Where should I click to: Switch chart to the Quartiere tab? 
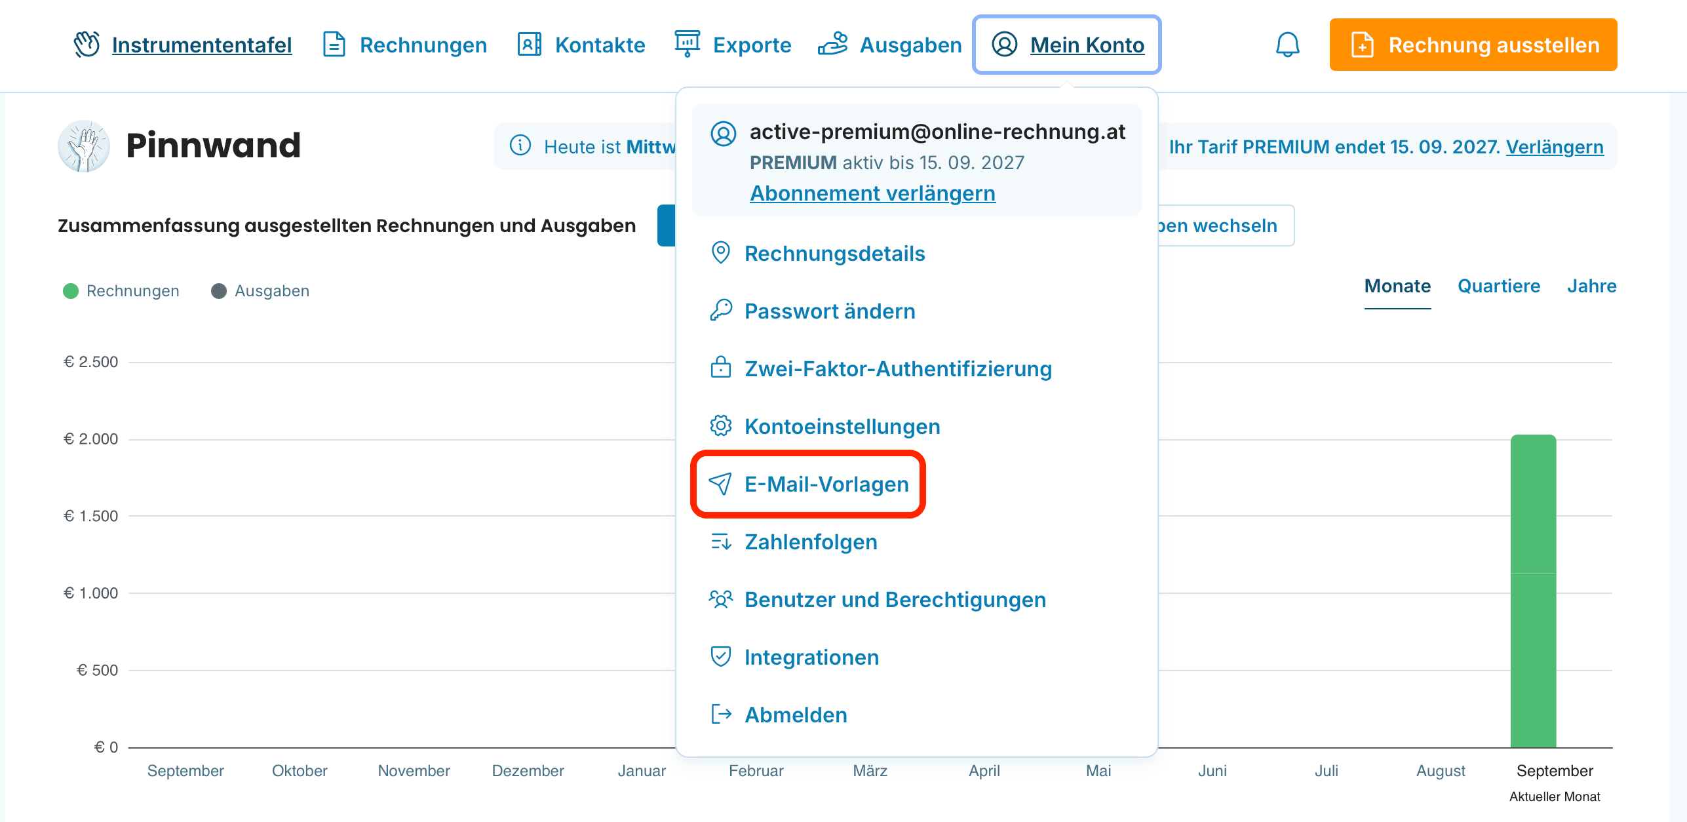pyautogui.click(x=1499, y=286)
